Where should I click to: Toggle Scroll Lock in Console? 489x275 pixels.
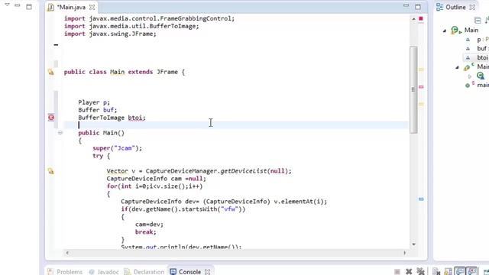[449, 272]
